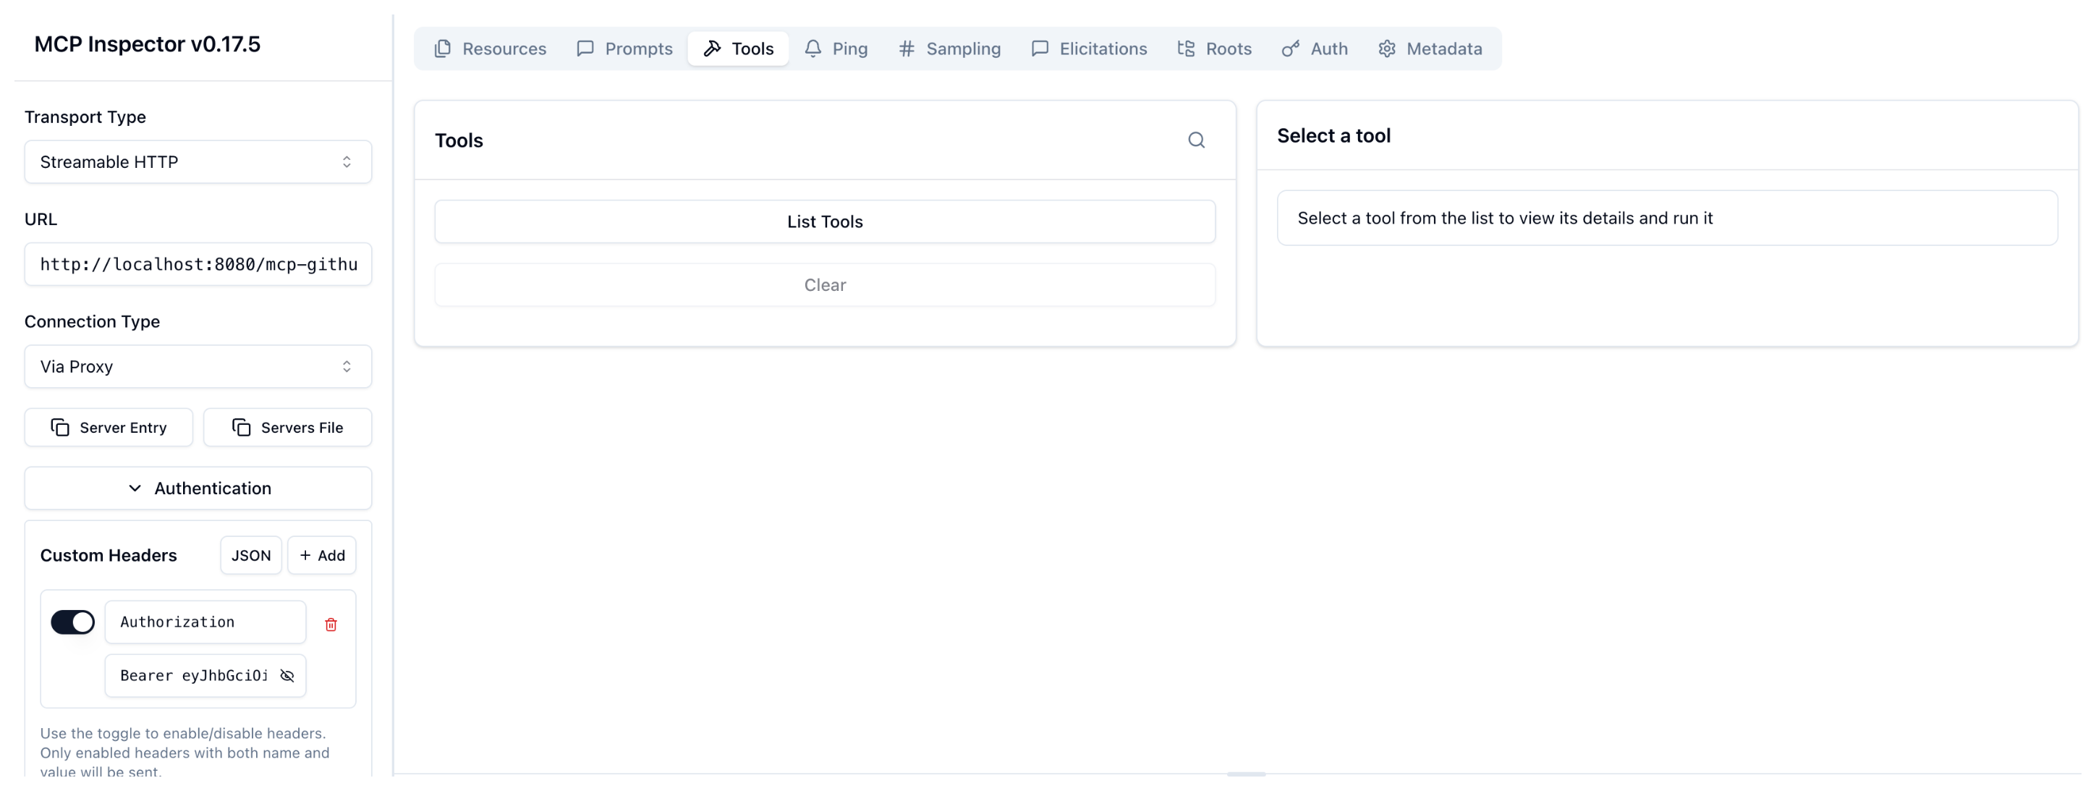The height and width of the screenshot is (791, 2096).
Task: Reveal the hidden Bearer token value
Action: [x=287, y=675]
